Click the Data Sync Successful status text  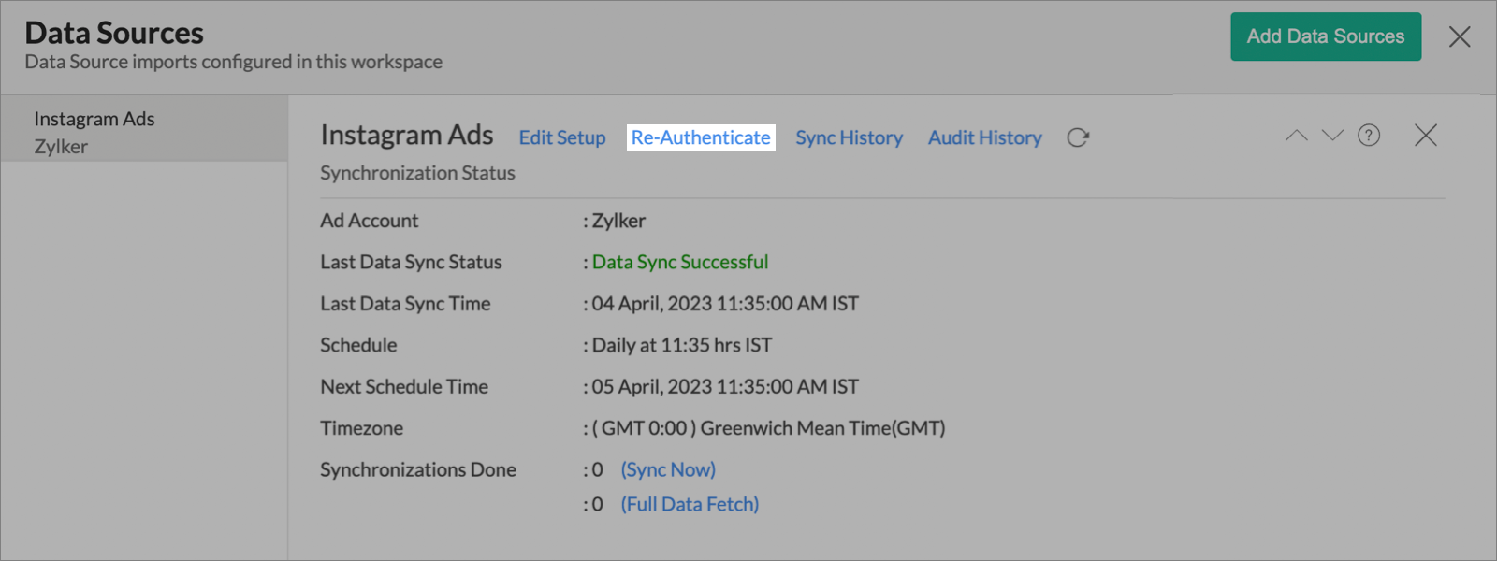pyautogui.click(x=680, y=262)
